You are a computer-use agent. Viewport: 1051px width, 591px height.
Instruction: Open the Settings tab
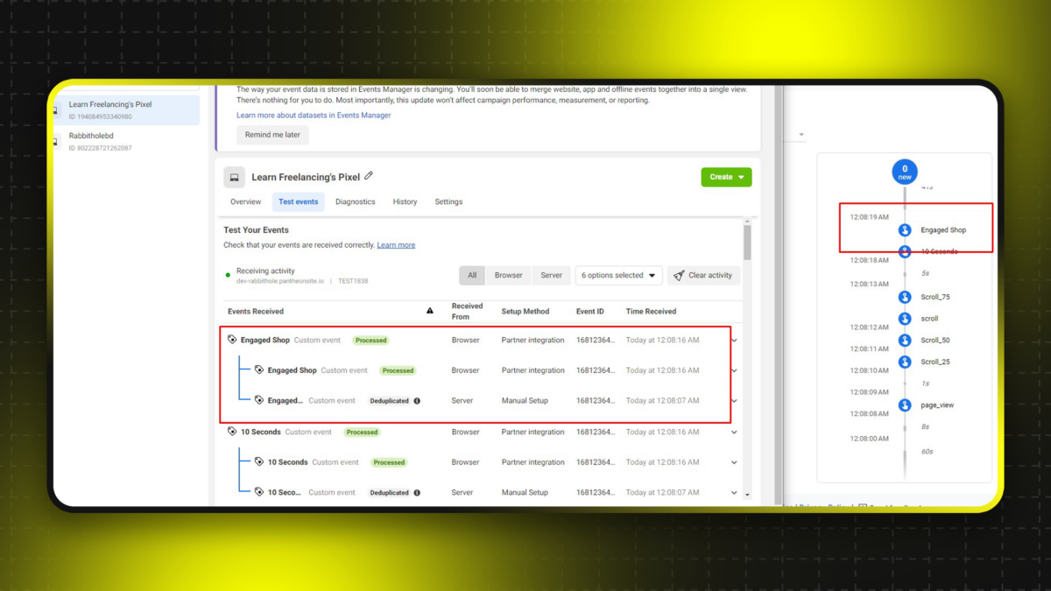(448, 201)
